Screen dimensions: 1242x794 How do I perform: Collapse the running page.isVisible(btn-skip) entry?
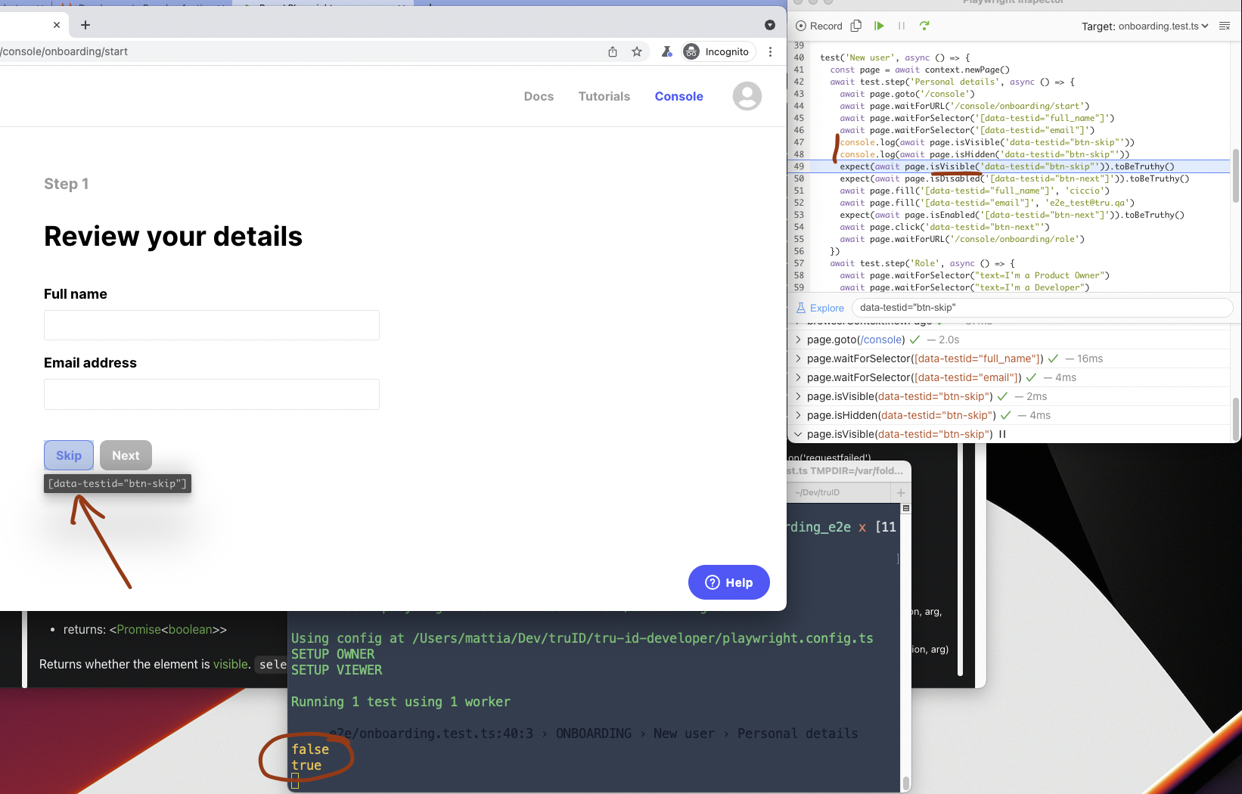pyautogui.click(x=798, y=433)
